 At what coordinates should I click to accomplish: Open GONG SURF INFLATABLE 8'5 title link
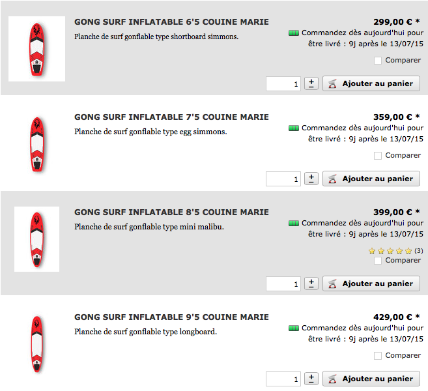[171, 212]
